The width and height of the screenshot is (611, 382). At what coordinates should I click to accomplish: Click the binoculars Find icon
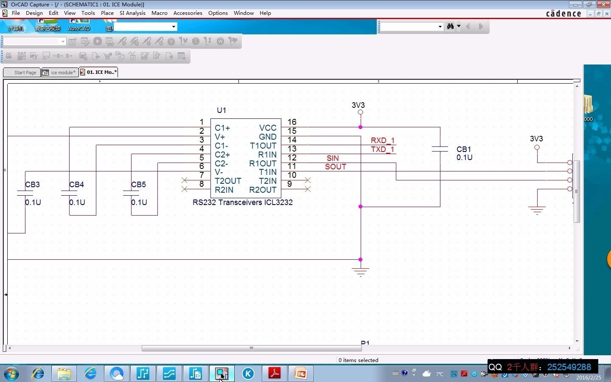pos(450,26)
